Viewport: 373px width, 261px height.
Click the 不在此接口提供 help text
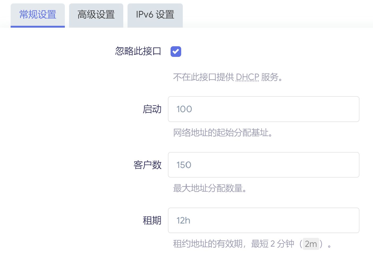204,77
